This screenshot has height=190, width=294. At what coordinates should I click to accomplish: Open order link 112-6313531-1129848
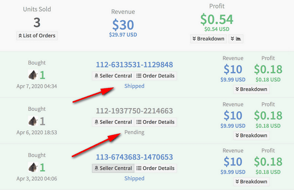[134, 65]
